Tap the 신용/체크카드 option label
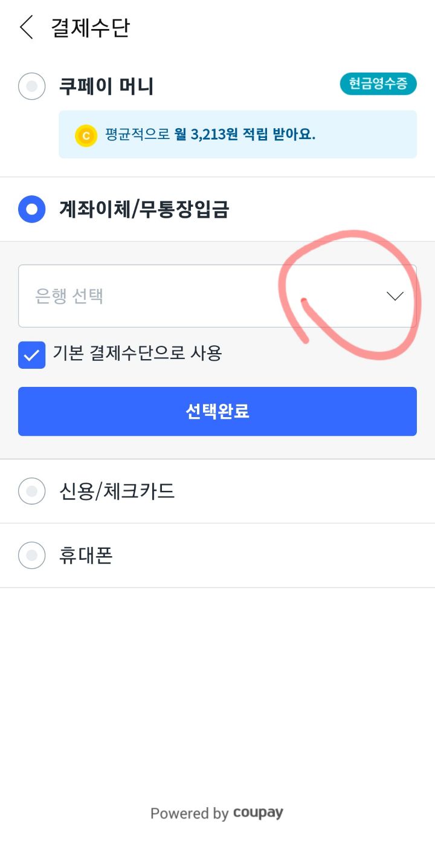This screenshot has height=856, width=435. 117,490
